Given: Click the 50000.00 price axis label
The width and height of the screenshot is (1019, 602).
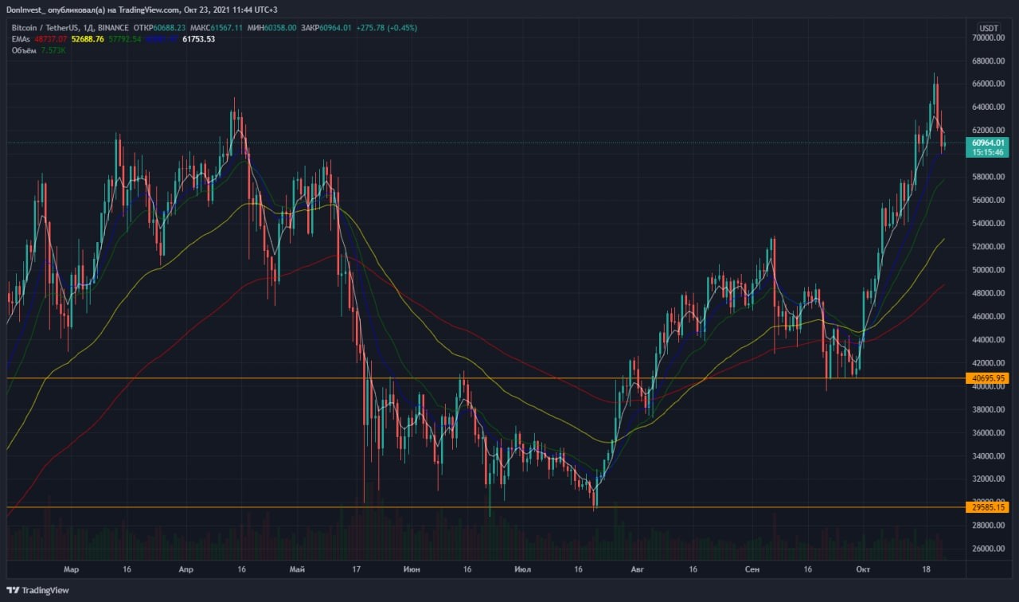Looking at the screenshot, I should (x=988, y=270).
